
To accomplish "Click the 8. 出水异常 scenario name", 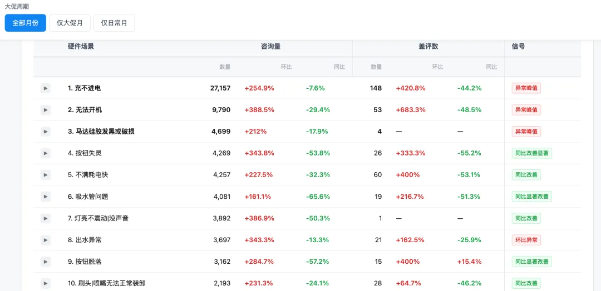I will pos(85,240).
